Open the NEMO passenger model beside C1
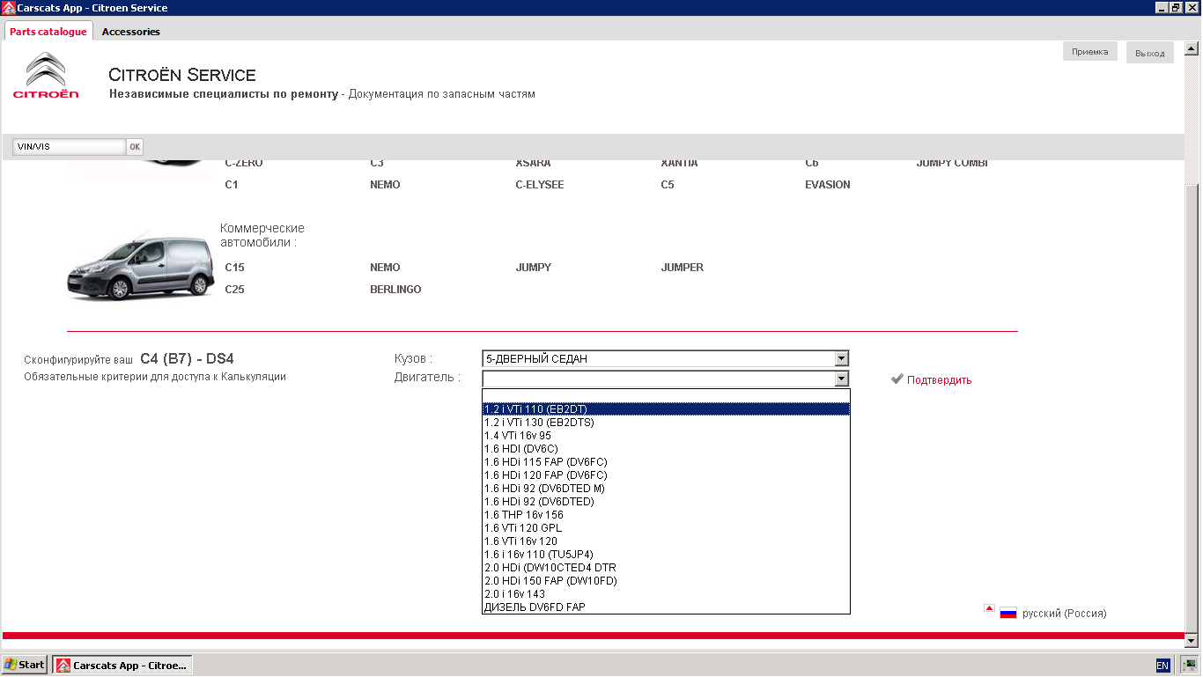 point(385,185)
